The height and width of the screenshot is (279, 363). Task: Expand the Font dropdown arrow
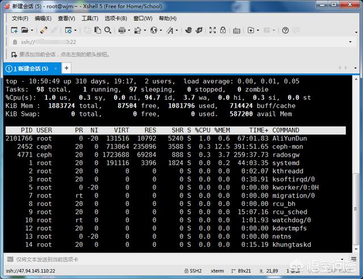pyautogui.click(x=177, y=30)
